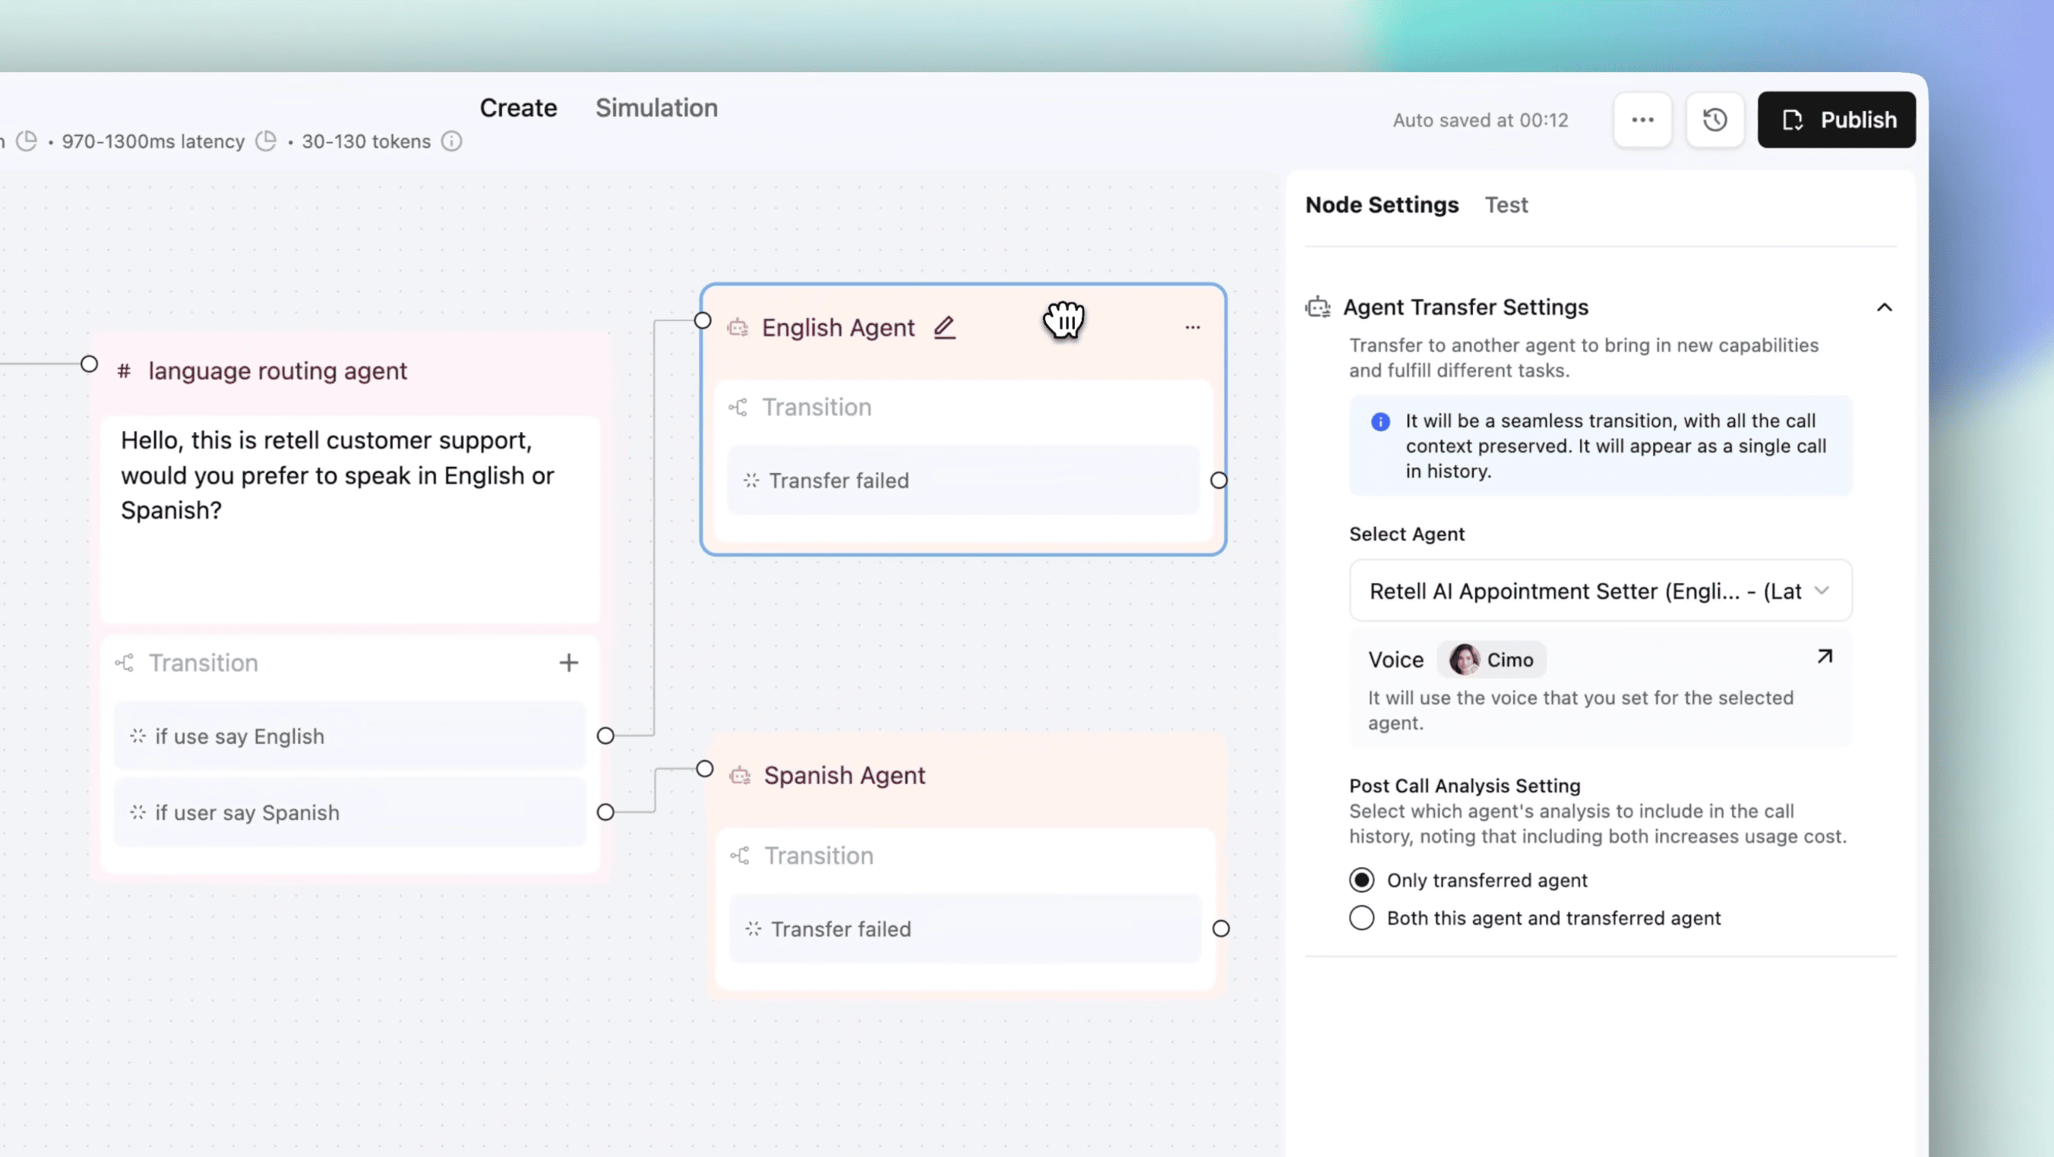Click the Cimo voice avatar chip
The width and height of the screenshot is (2054, 1157).
[1491, 659]
